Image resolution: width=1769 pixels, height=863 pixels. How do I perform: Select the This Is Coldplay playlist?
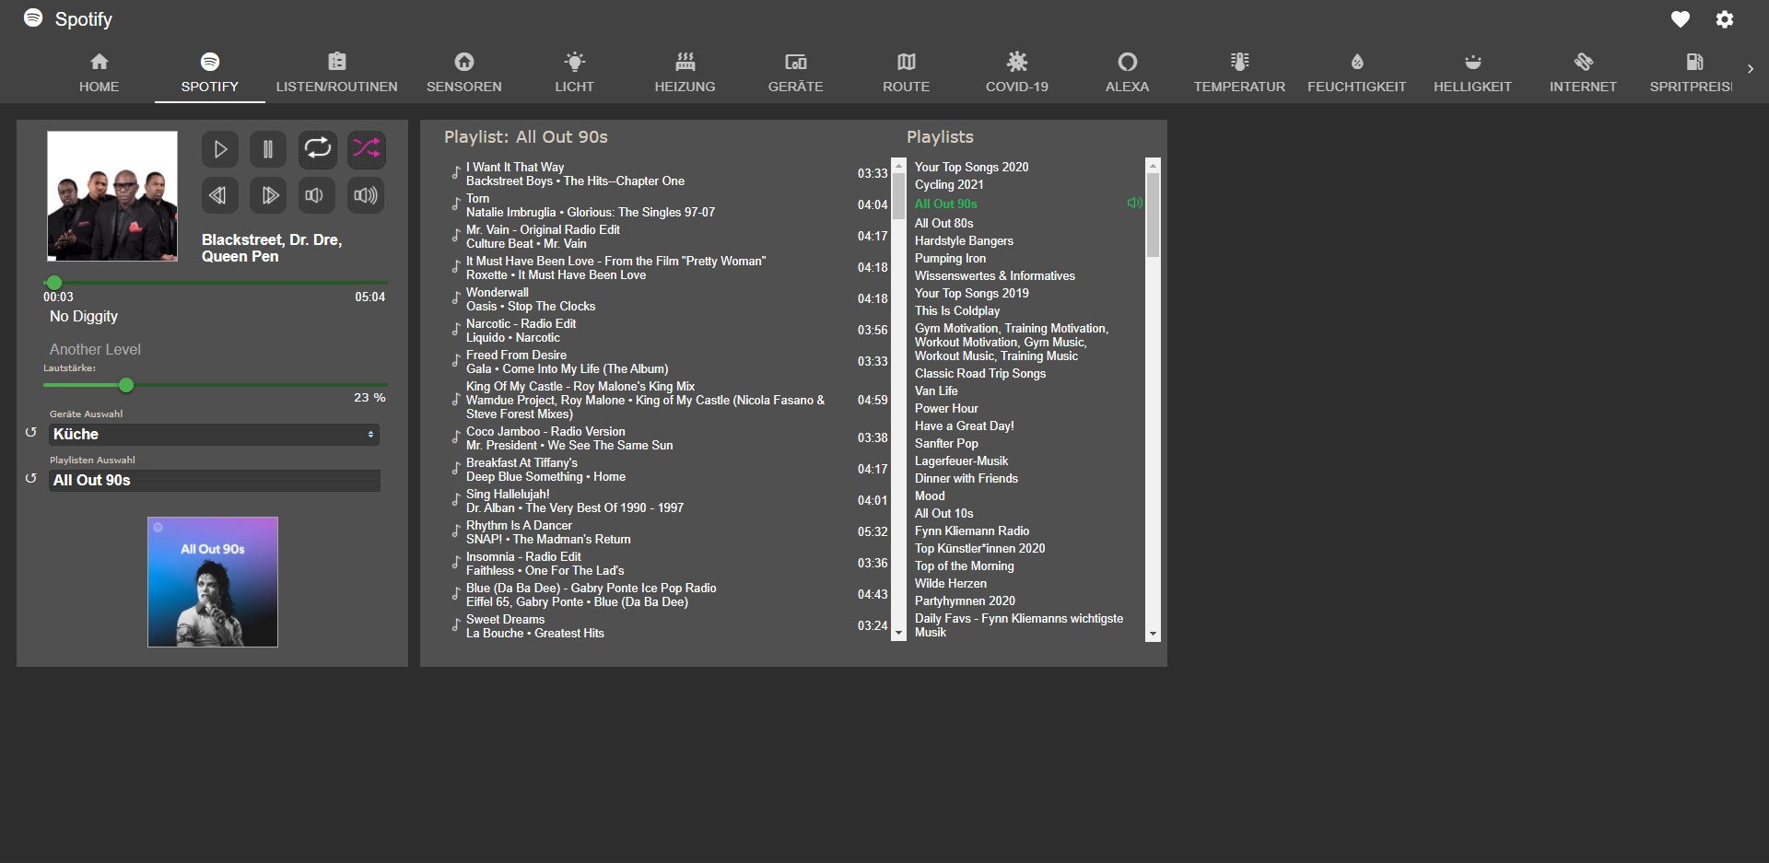pyautogui.click(x=957, y=310)
